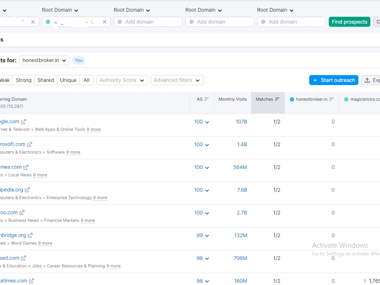Screen dimensions: 380x285
Task: Expand AS 100 details for yahoo.com
Action: coord(202,213)
